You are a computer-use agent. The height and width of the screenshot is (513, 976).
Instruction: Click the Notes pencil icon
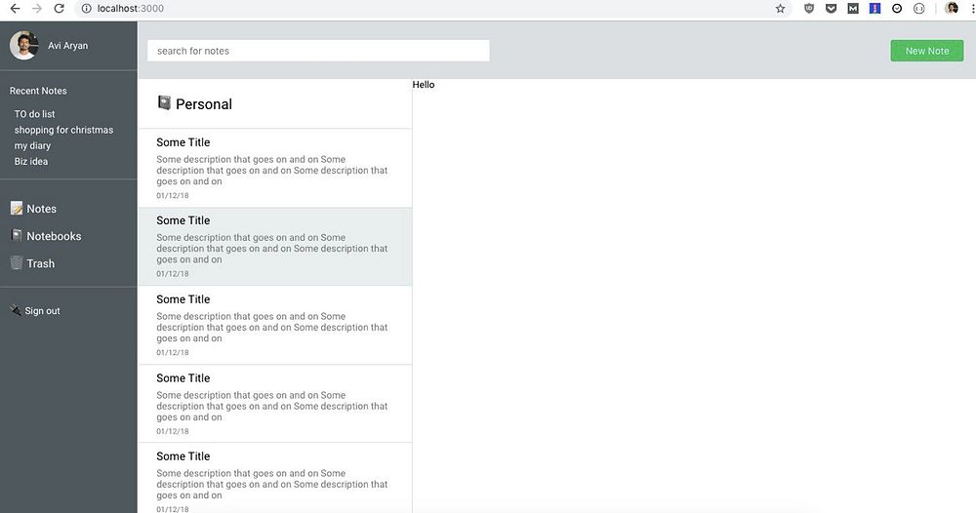click(17, 209)
